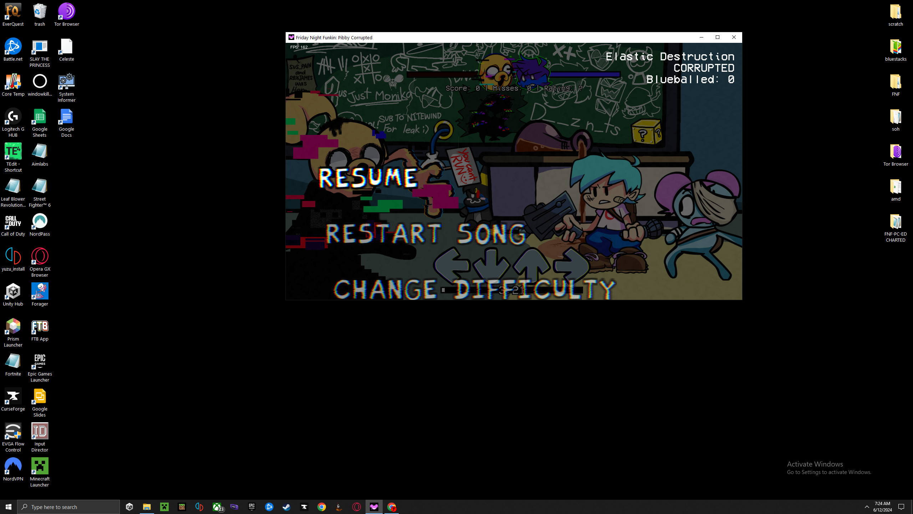
Task: Choose RESTART SONG in the pause menu
Action: pos(426,234)
